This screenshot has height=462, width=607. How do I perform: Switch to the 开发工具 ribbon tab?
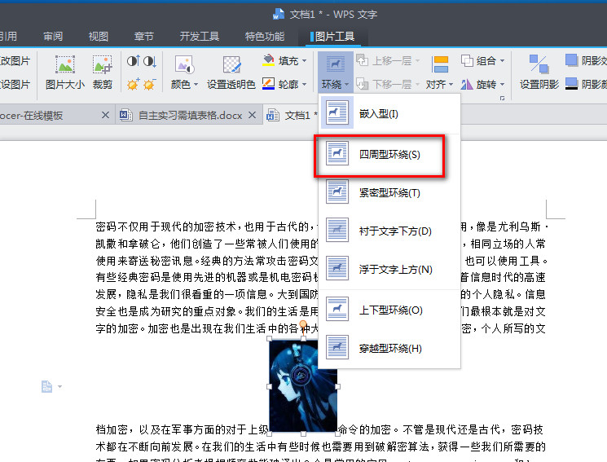coord(199,36)
